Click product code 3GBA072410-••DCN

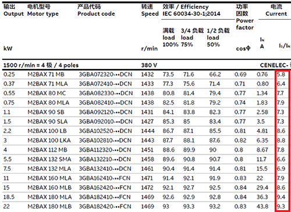pos(105,84)
